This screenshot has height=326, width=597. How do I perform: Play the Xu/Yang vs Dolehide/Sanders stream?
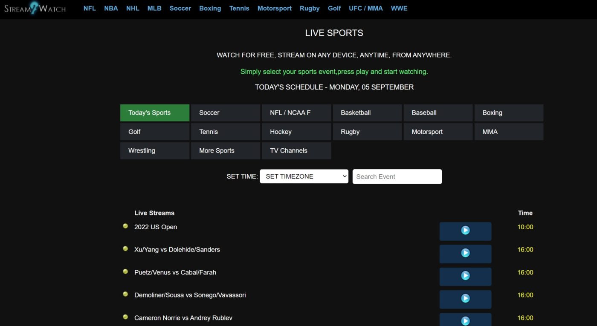(x=465, y=254)
